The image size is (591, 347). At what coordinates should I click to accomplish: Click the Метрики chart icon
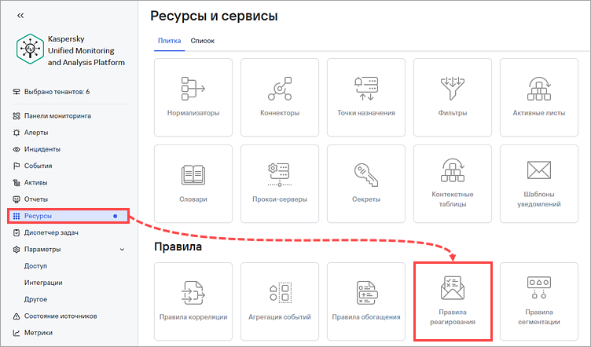[x=17, y=333]
